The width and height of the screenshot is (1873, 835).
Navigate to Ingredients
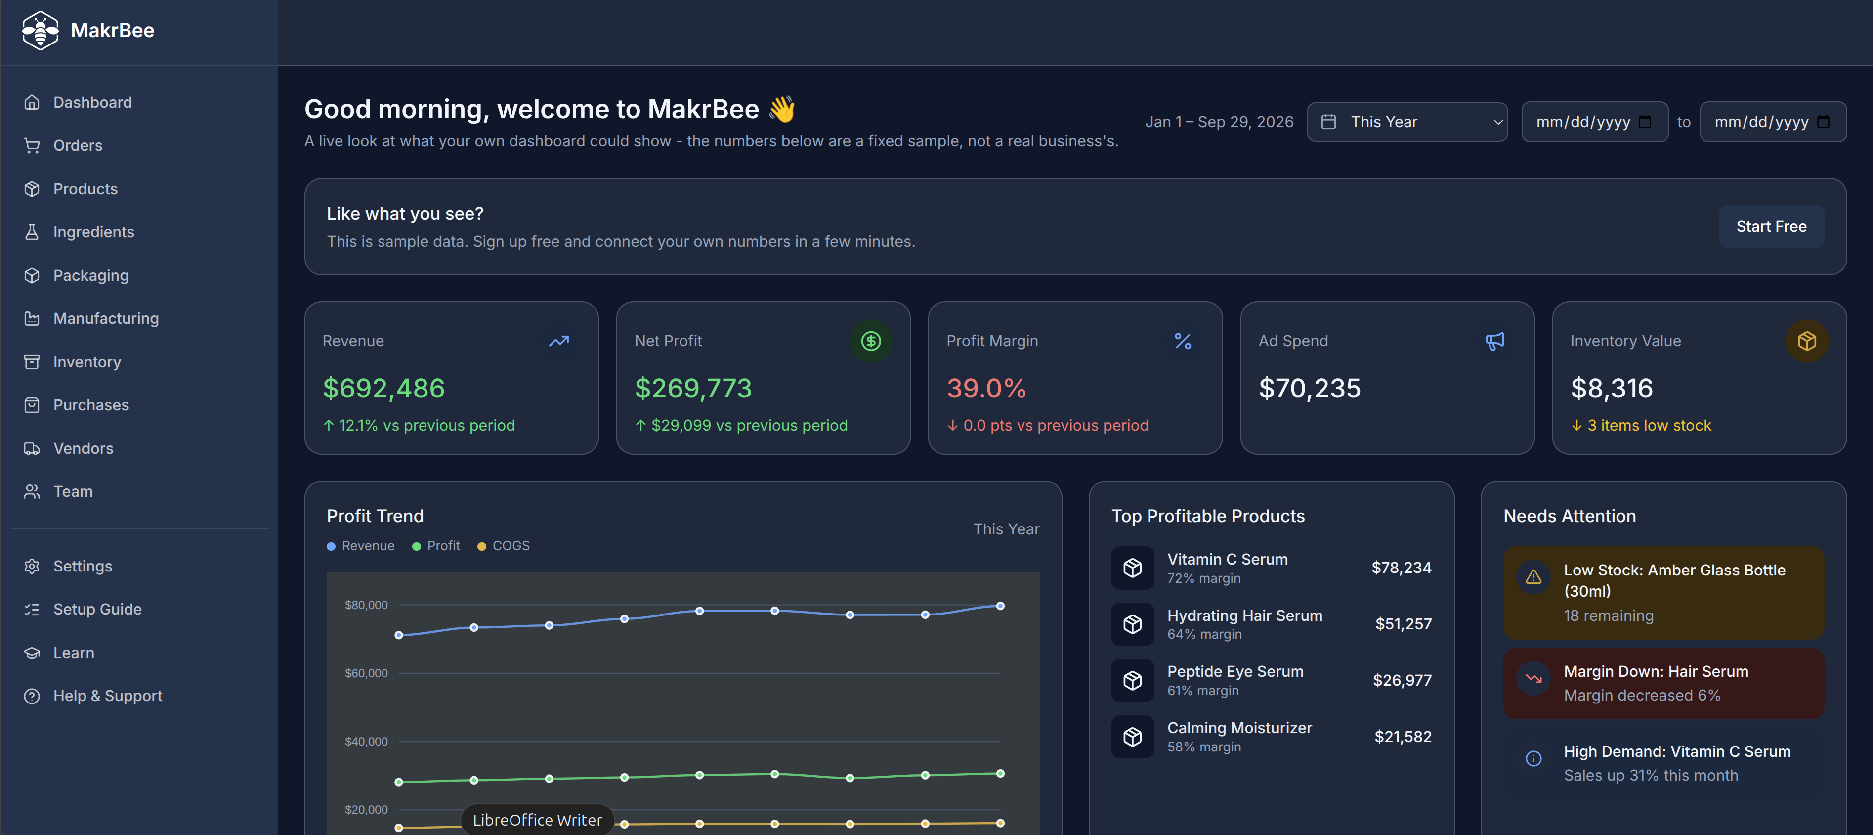point(139,232)
